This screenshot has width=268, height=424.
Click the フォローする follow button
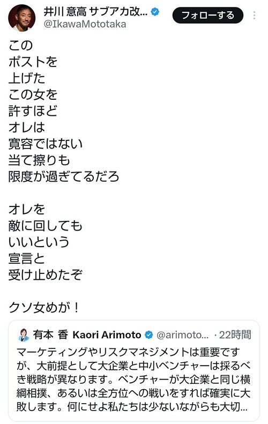207,16
